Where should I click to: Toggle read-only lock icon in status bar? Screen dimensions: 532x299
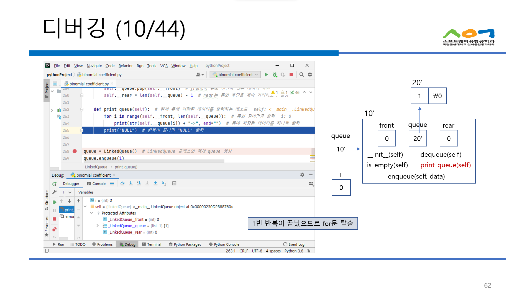[309, 251]
